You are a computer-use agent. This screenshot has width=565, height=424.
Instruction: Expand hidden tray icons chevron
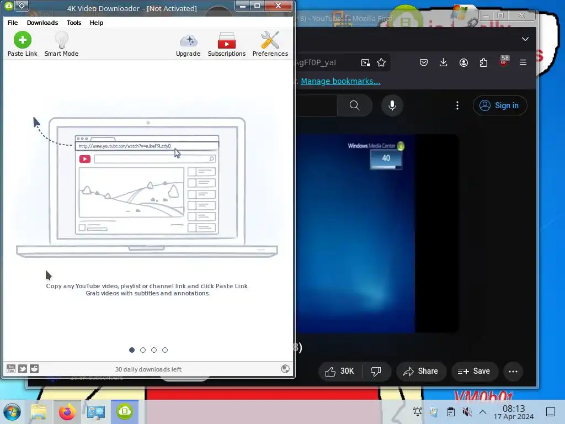click(x=483, y=412)
